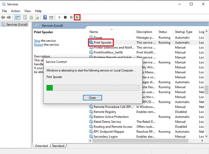
Task: Click the Back arrow in toolbar
Action: pos(3,17)
